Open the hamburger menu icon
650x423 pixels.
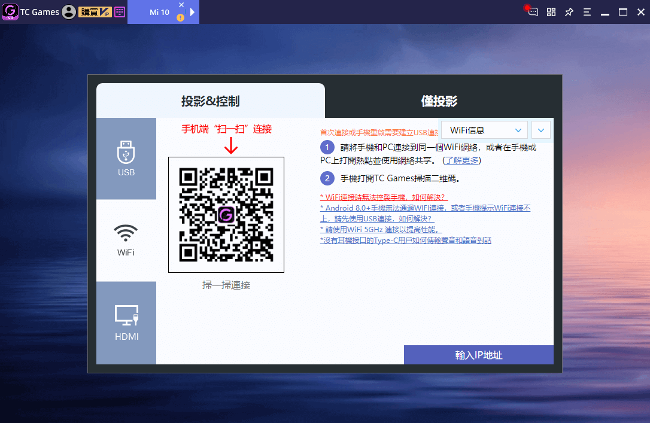tap(587, 12)
